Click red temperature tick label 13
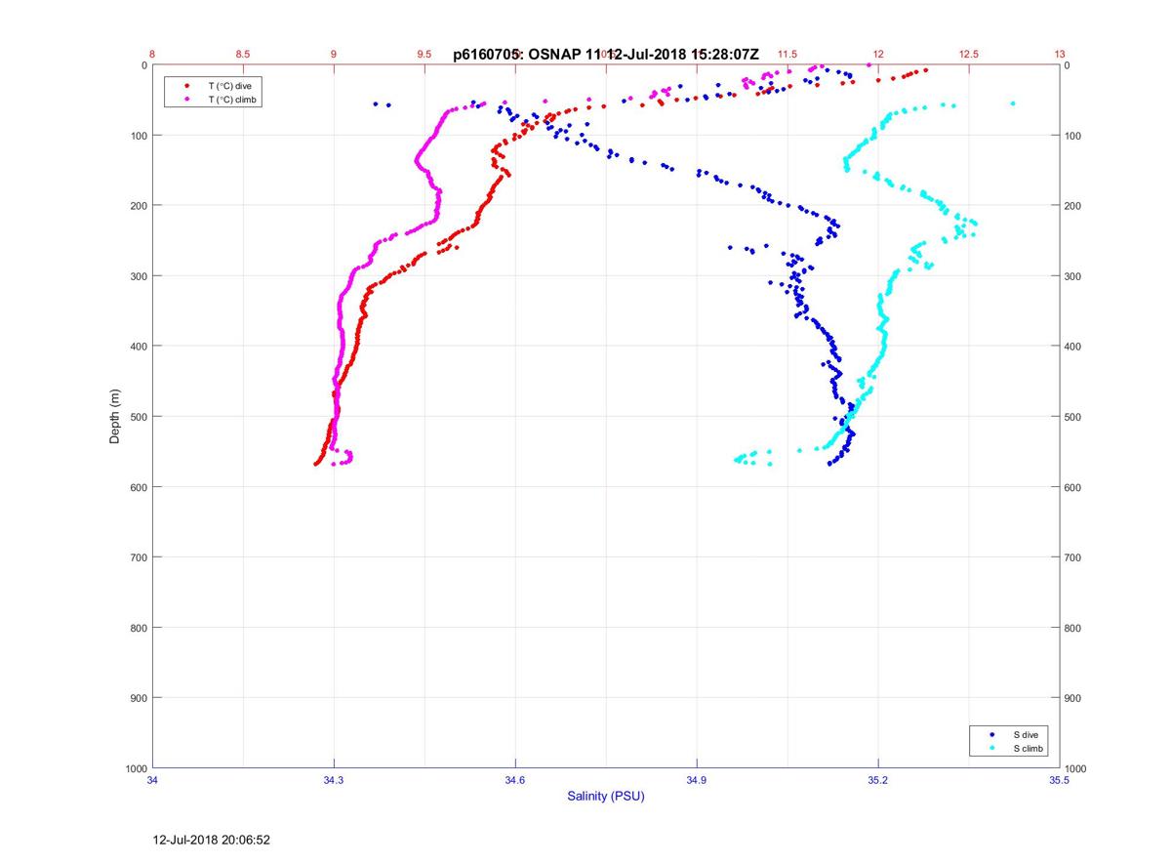Image resolution: width=1171 pixels, height=864 pixels. (x=1060, y=54)
